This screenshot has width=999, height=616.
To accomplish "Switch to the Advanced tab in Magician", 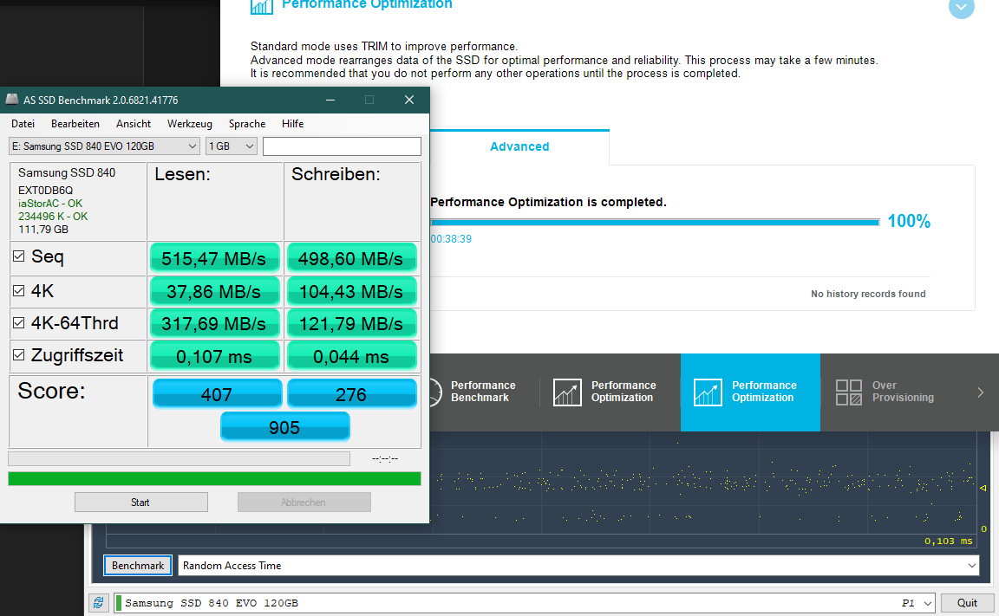I will coord(519,146).
